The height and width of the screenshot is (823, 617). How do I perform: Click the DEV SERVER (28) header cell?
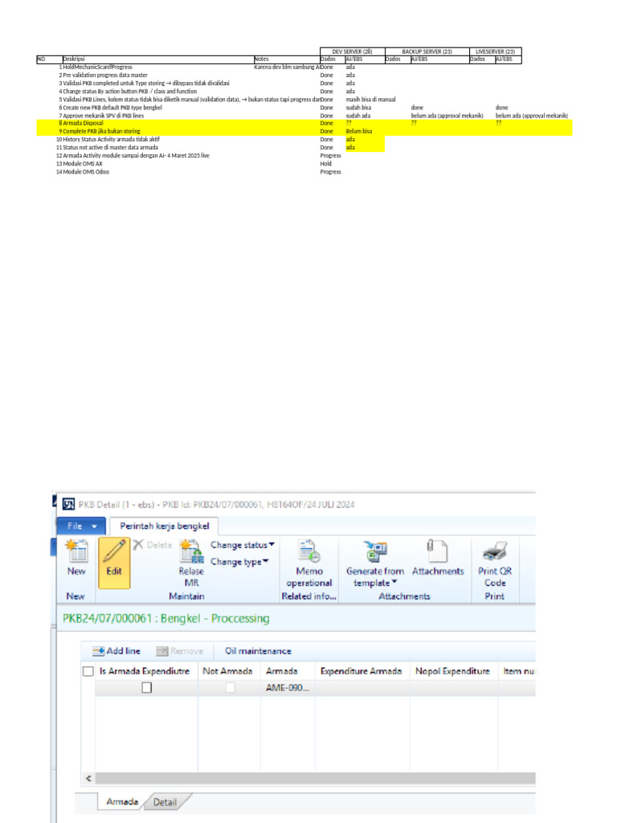353,51
